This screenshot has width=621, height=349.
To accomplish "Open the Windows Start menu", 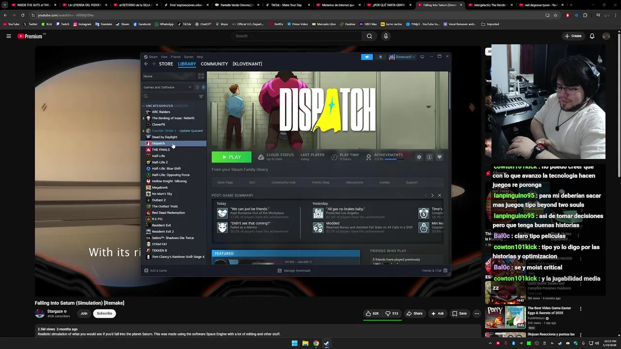I will click(294, 343).
